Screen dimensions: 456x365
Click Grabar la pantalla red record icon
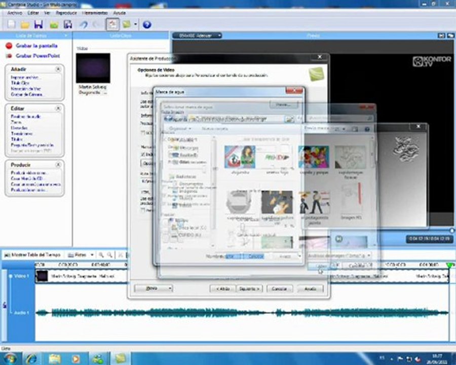tap(9, 46)
